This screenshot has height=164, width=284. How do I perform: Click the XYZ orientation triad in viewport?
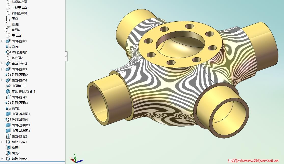(77, 159)
